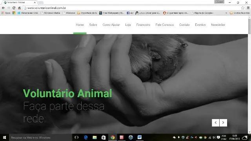Viewport: 251px width, 141px height.
Task: Select the Home menu item
Action: [x=80, y=25]
